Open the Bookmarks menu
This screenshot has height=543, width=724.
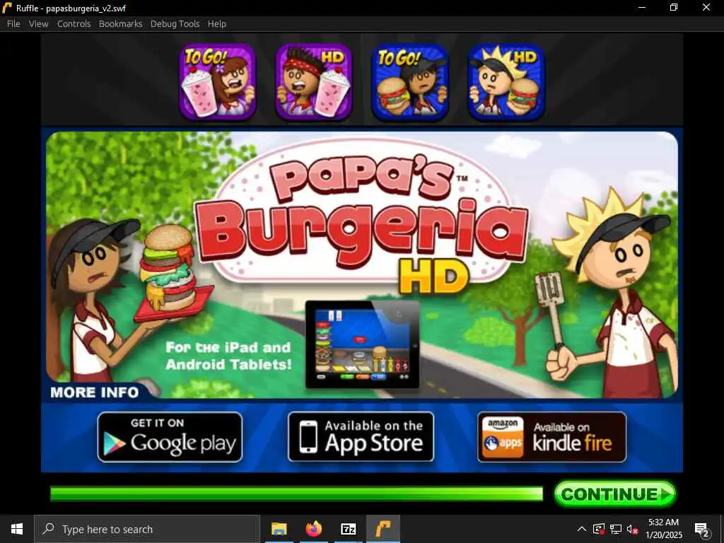point(120,23)
